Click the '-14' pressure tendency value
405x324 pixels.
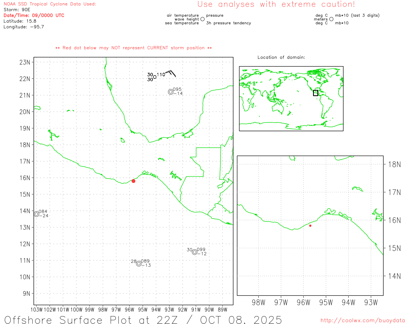(178, 94)
